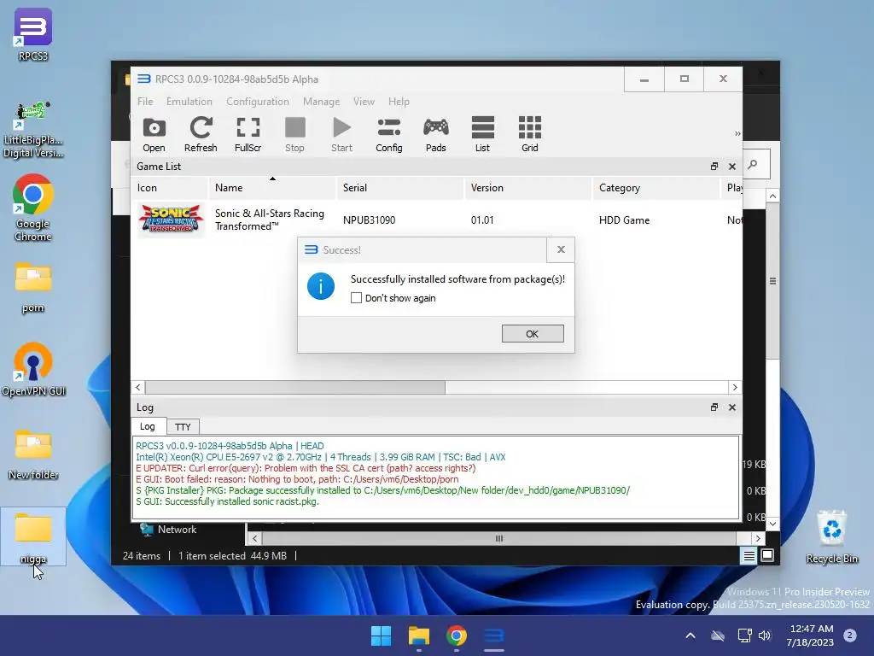Open the Manage menu
This screenshot has width=874, height=656.
coord(321,102)
